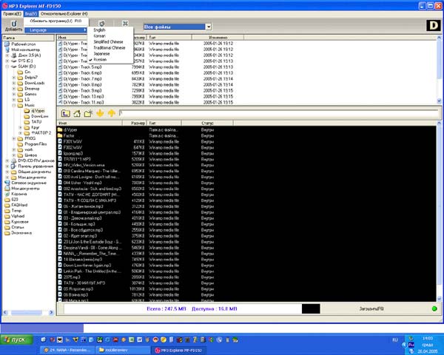Open the Все файлы filter dropdown
This screenshot has height=355, width=444.
click(209, 27)
